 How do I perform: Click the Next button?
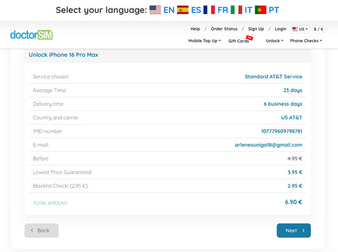point(294,231)
